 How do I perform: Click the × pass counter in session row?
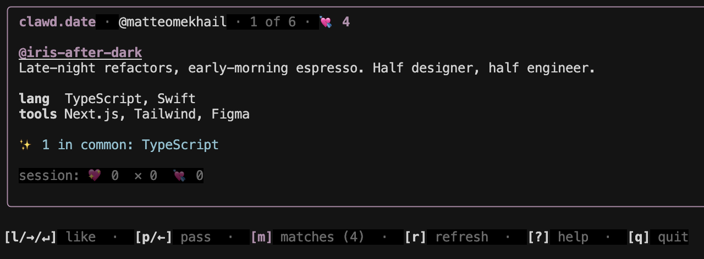145,176
